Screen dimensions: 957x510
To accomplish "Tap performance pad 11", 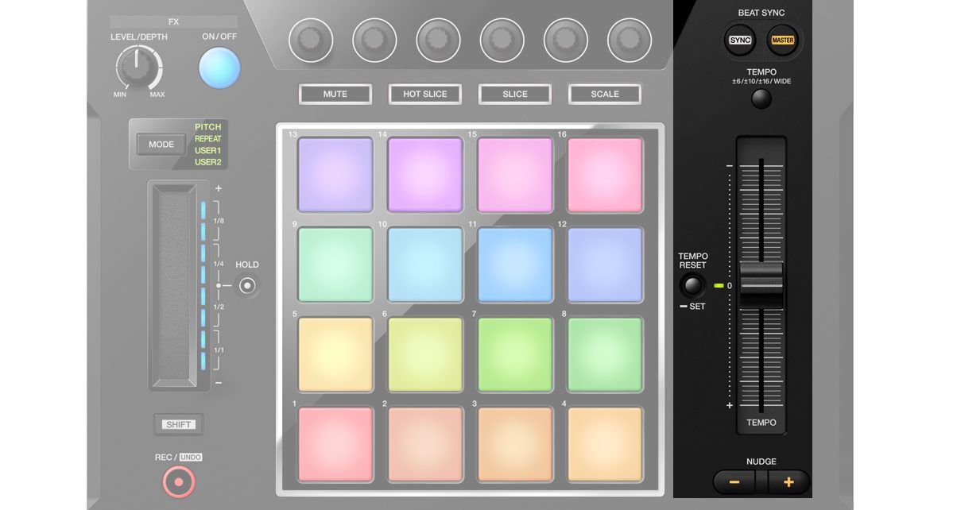I will coord(515,265).
